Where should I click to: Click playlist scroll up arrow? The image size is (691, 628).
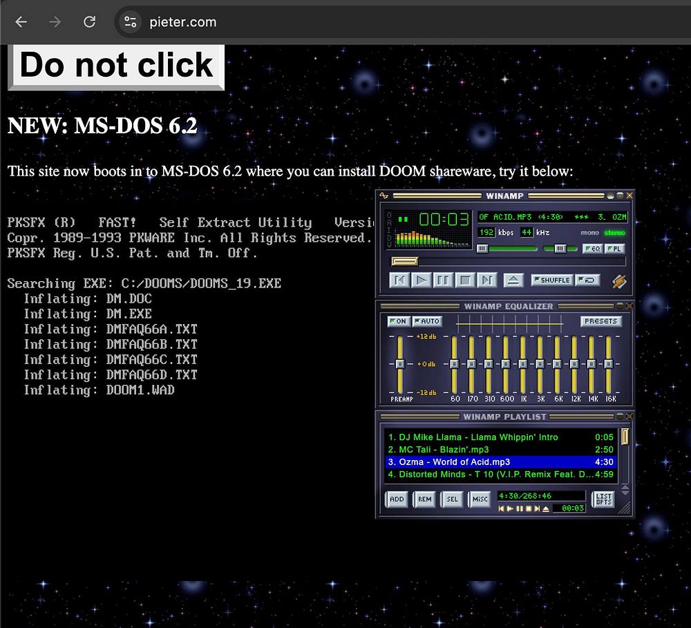pyautogui.click(x=625, y=486)
